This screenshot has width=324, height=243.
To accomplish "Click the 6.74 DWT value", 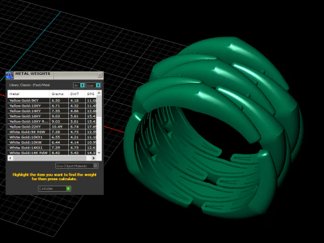I will click(x=74, y=127).
